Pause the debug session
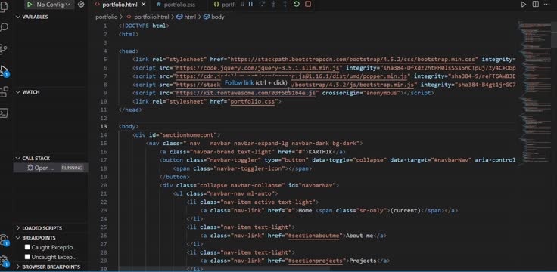Viewport: 557px width, 272px height. pos(250,4)
